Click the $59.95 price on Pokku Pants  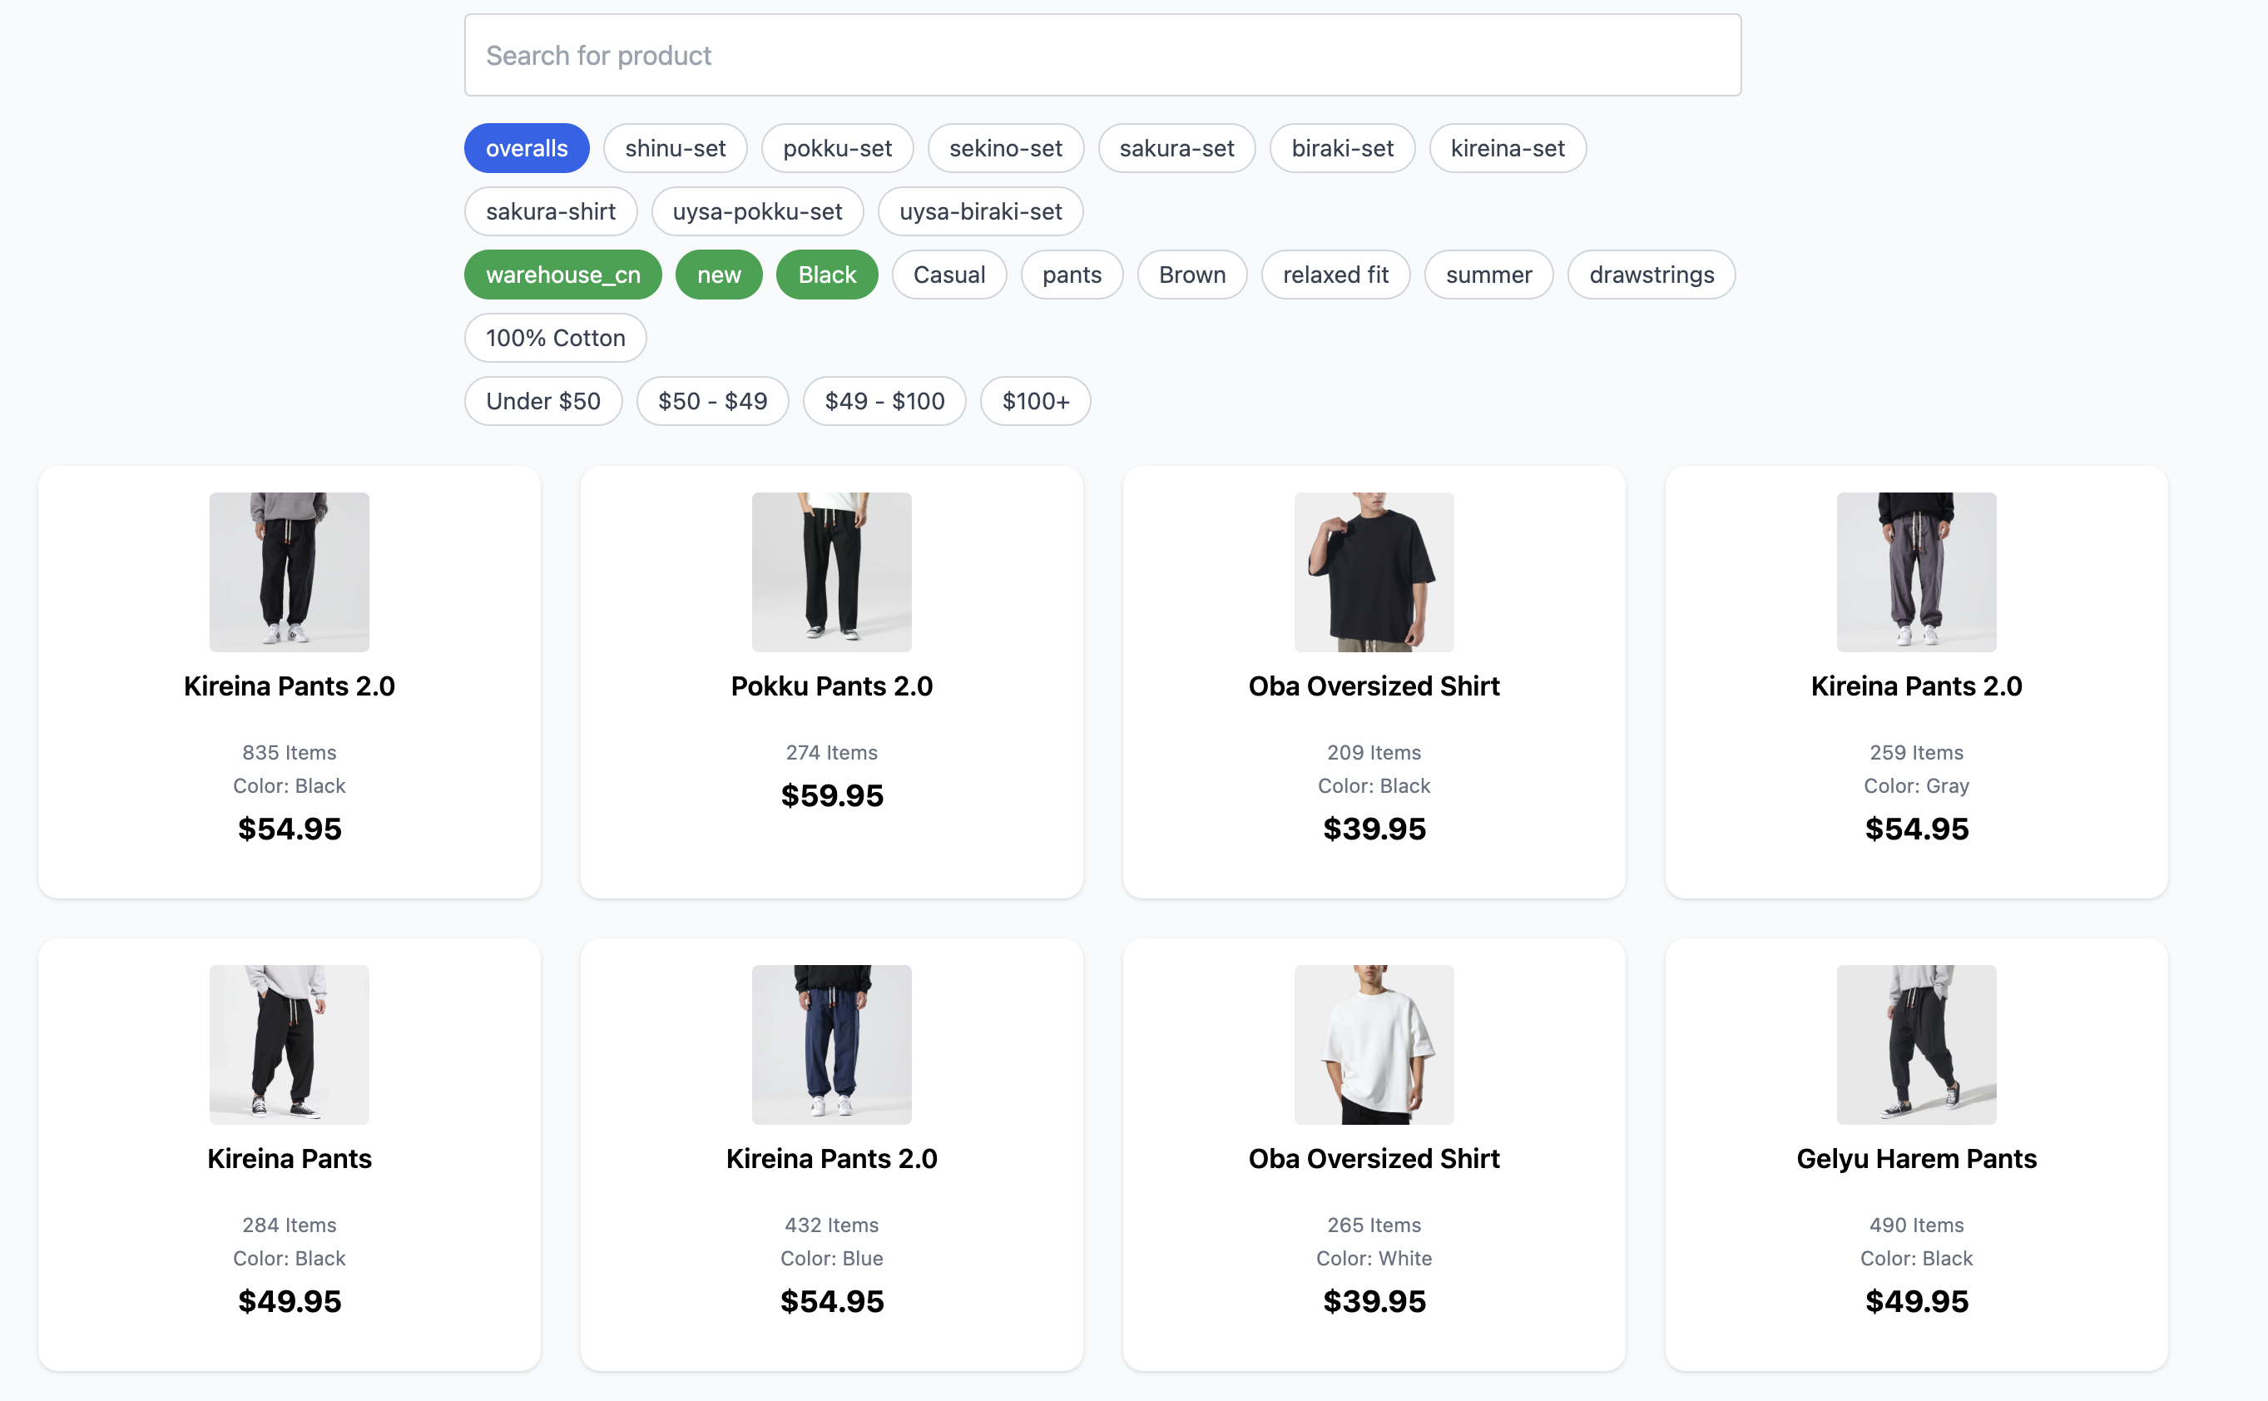832,795
